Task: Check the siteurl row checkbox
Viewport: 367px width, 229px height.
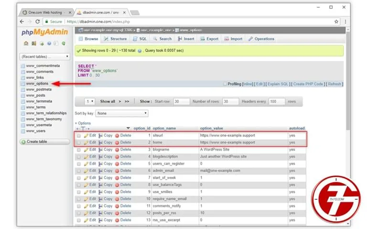Action: pyautogui.click(x=79, y=135)
